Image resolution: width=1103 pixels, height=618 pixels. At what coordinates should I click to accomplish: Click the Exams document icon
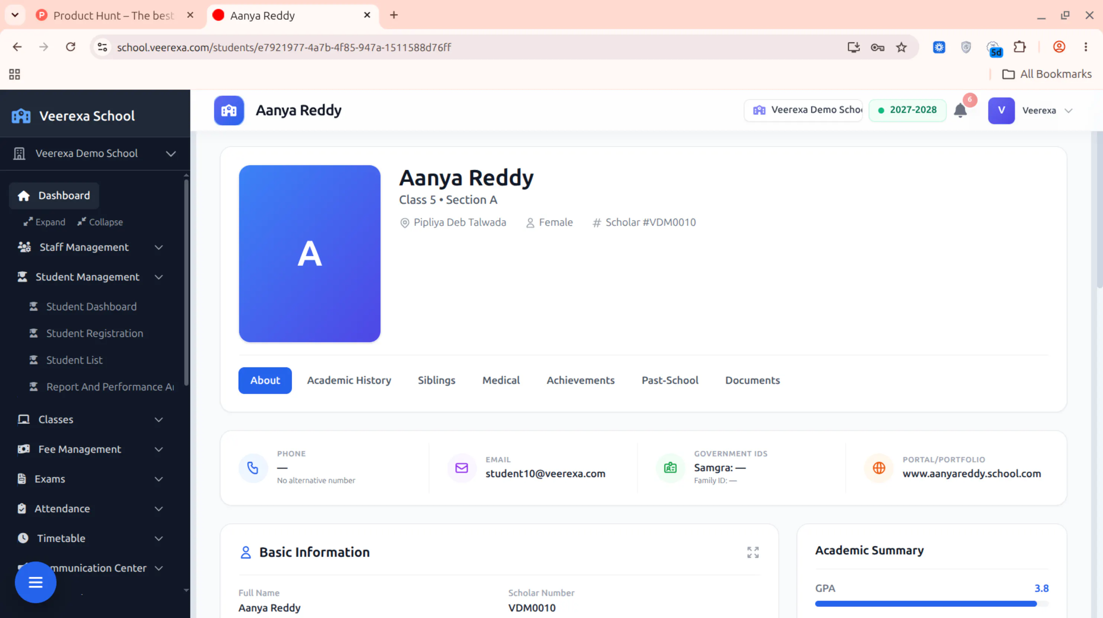22,478
